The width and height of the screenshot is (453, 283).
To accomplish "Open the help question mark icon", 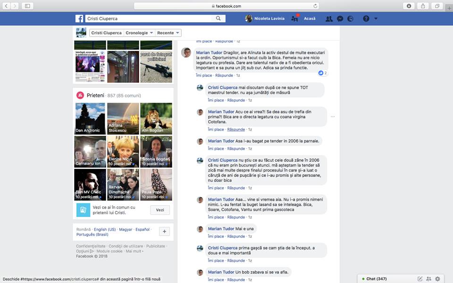I will 366,19.
